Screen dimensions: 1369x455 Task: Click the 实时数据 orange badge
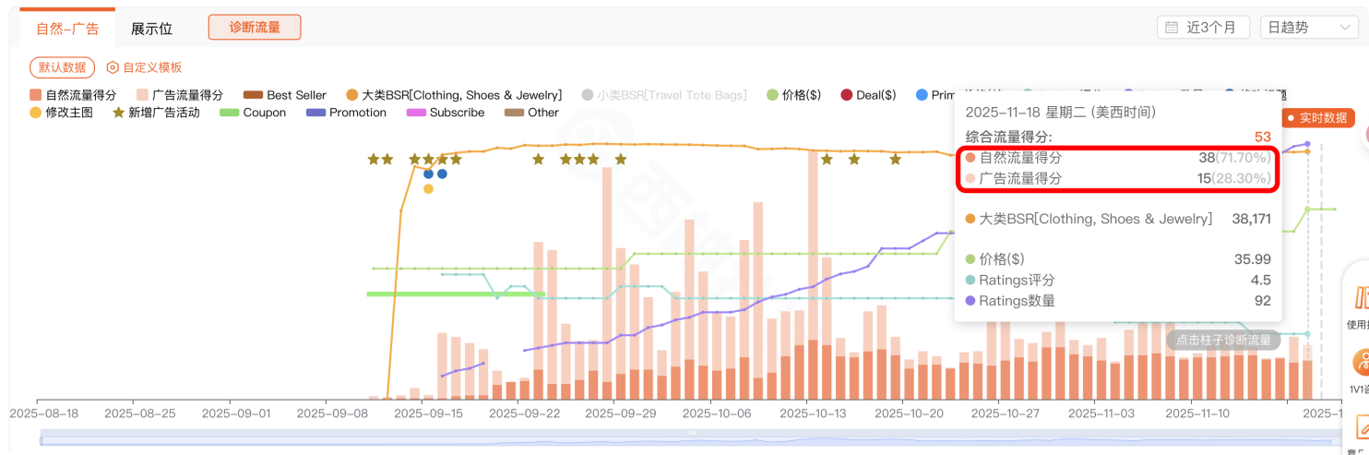(1316, 118)
